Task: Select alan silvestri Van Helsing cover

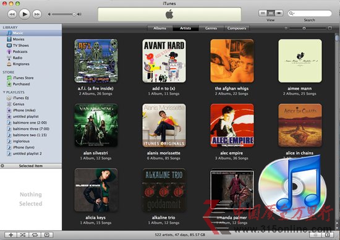Action: tap(96, 126)
